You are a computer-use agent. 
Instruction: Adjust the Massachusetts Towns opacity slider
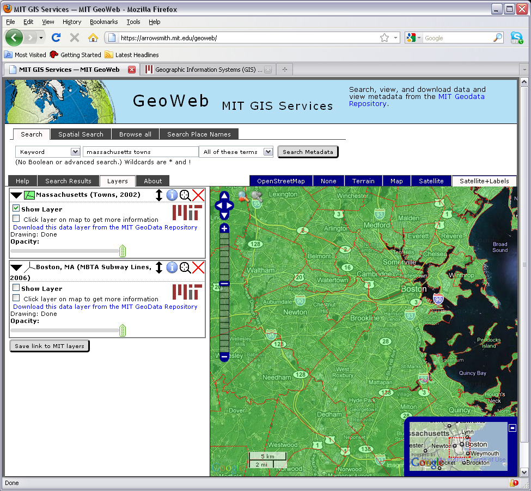pyautogui.click(x=122, y=251)
